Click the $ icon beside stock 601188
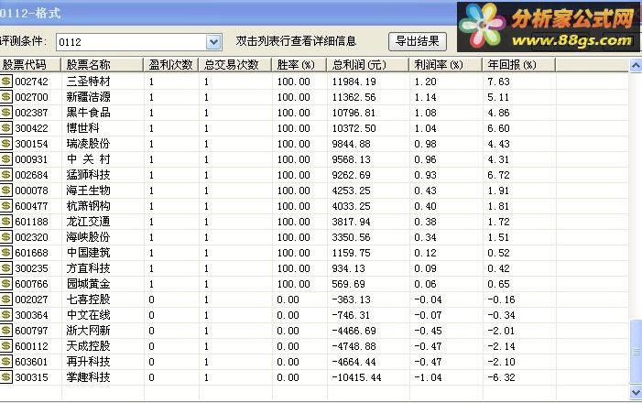This screenshot has height=403, width=642. click(x=6, y=221)
